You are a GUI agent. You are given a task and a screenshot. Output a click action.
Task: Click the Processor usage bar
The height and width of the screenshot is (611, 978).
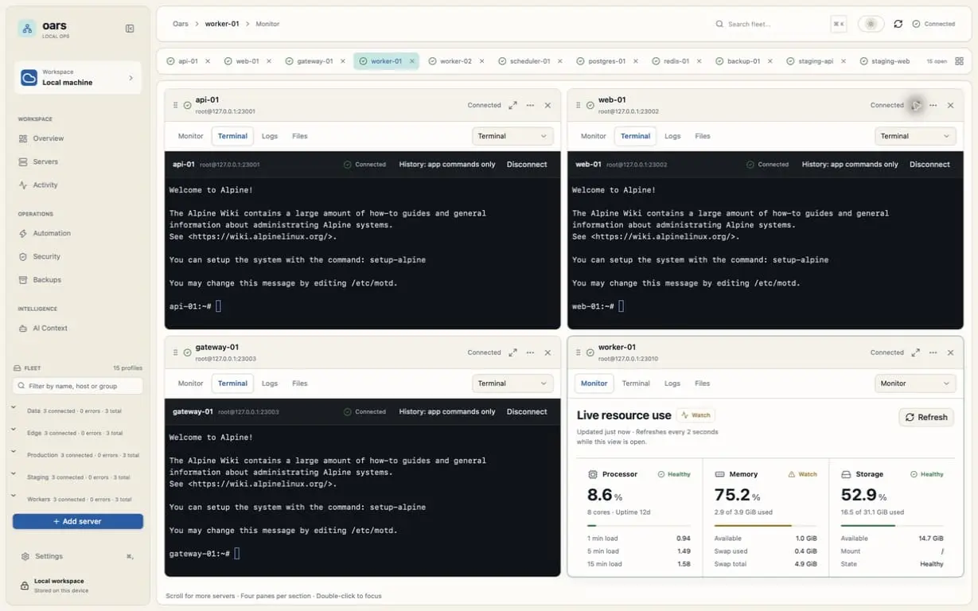pos(639,525)
